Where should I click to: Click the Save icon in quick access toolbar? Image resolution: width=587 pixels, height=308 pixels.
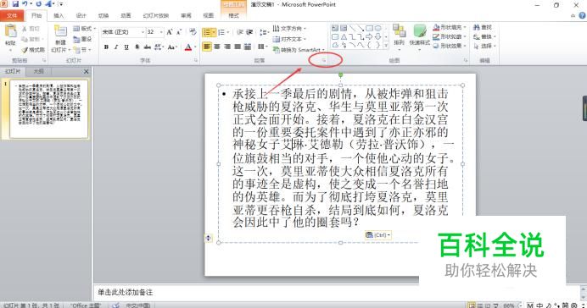coord(15,4)
